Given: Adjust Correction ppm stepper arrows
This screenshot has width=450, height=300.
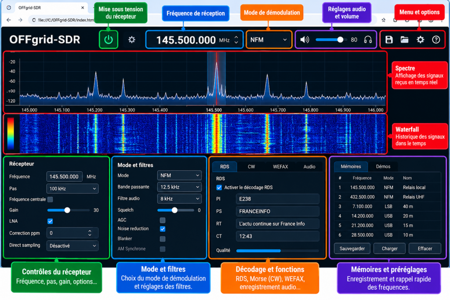Looking at the screenshot, I should [x=90, y=233].
